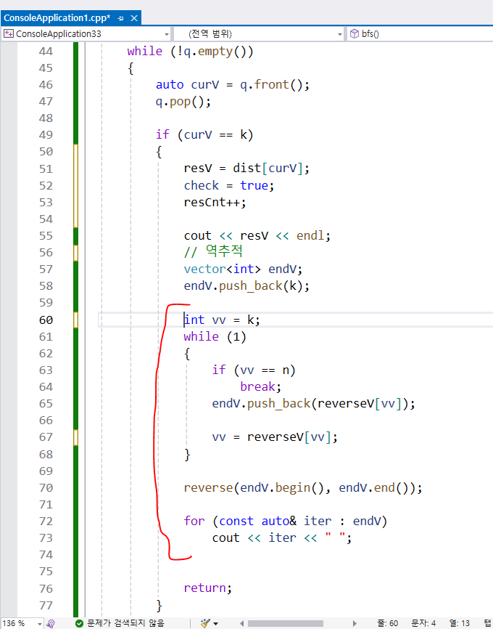493x629 pixels.
Task: Click the cube icon beside bfs()
Action: 354,33
